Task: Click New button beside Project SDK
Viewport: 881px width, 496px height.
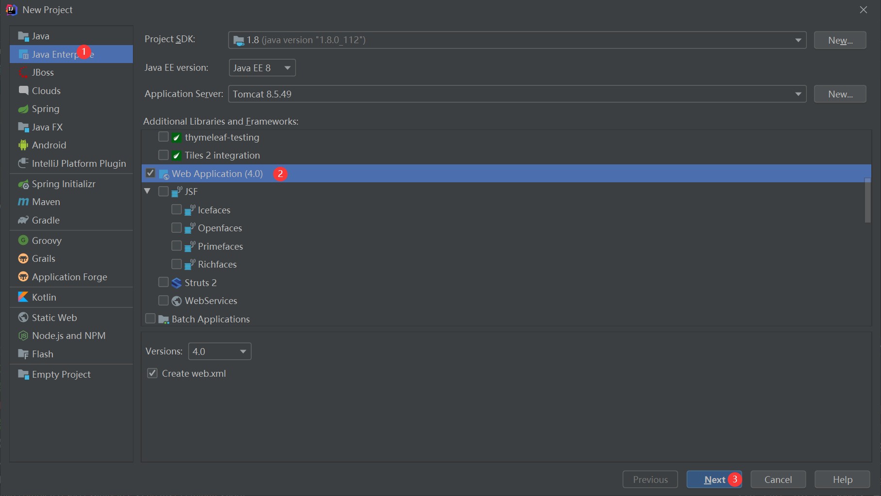Action: click(x=840, y=40)
